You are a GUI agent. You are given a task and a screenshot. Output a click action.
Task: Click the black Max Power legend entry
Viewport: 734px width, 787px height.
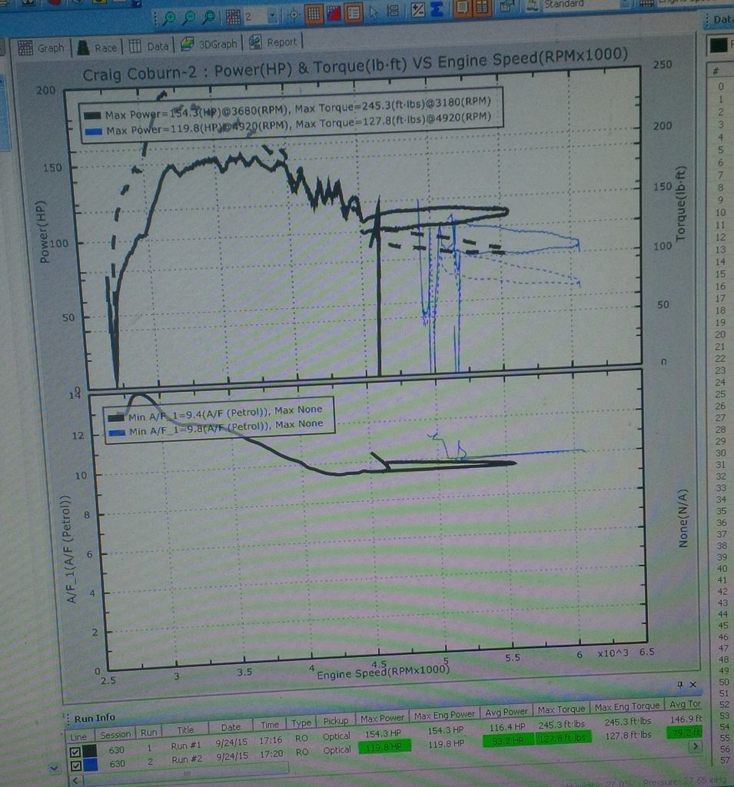[287, 109]
